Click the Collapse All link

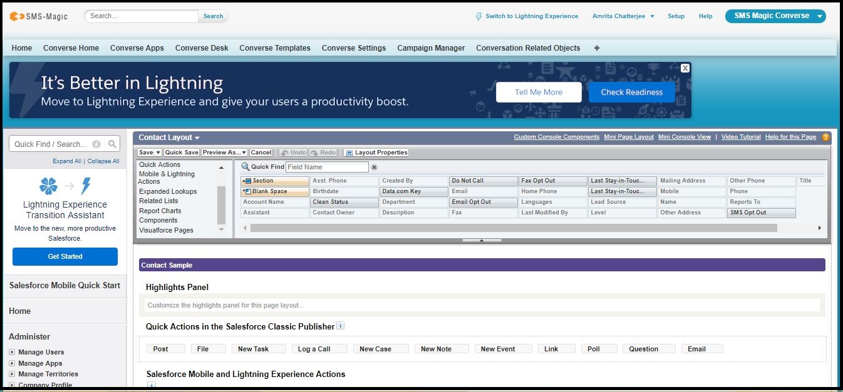point(103,161)
